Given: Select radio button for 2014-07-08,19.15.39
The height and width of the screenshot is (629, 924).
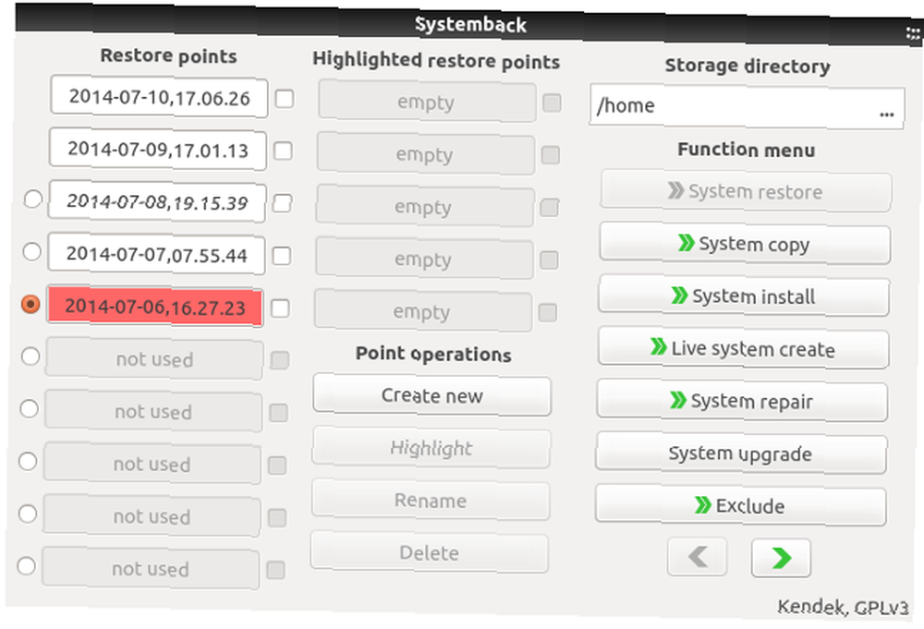Looking at the screenshot, I should (32, 199).
